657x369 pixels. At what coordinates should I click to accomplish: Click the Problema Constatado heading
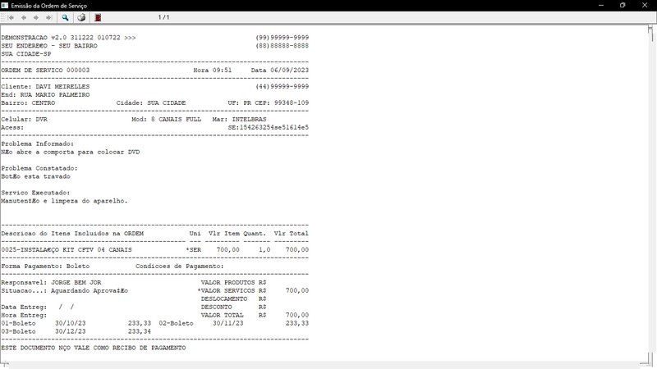click(x=39, y=168)
